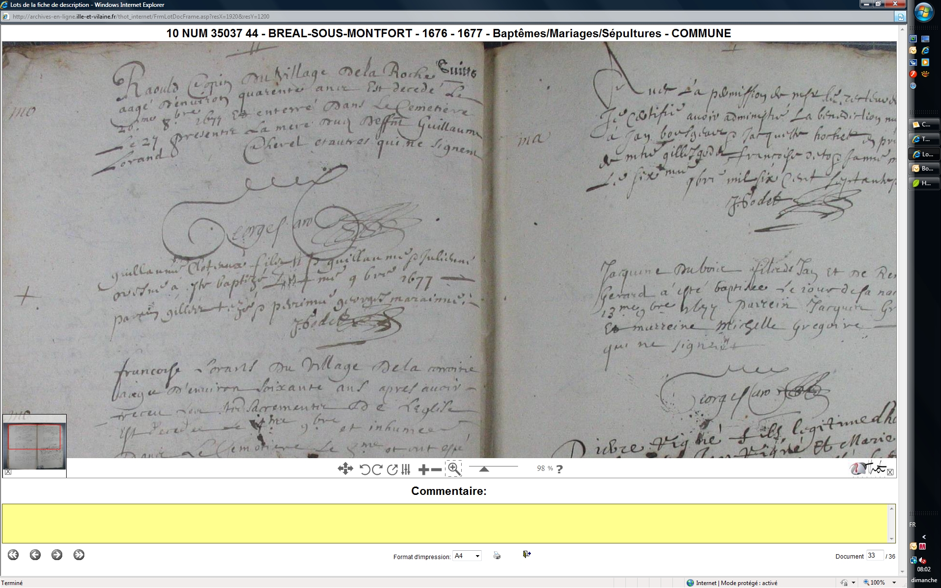Rotate the document image counter-clockwise
This screenshot has width=941, height=588.
click(x=365, y=469)
